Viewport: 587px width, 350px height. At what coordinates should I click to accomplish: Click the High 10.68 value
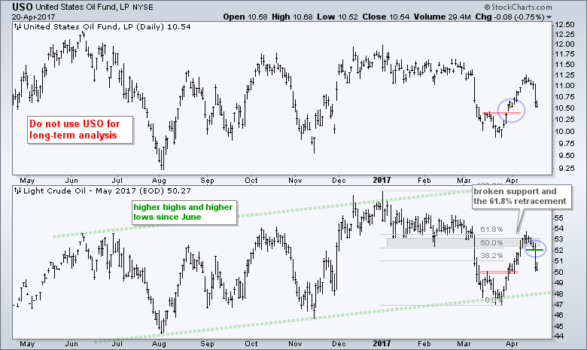pos(292,17)
